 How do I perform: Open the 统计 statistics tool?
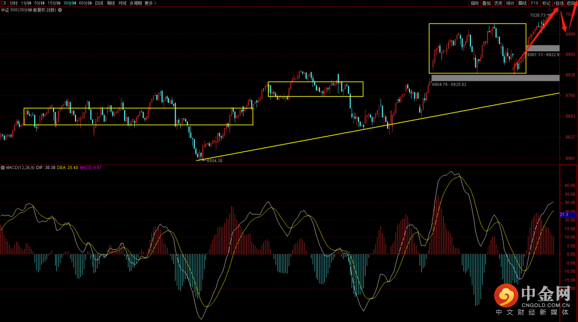click(x=511, y=3)
